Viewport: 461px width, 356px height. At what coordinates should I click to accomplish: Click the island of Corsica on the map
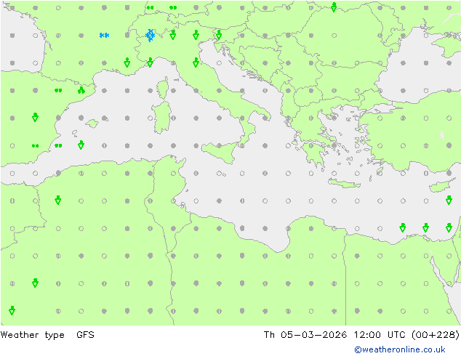coord(162,88)
